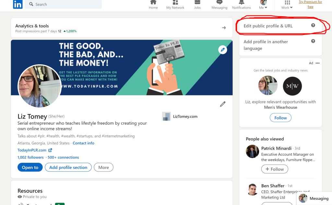Select the Home nav label

pyautogui.click(x=153, y=8)
